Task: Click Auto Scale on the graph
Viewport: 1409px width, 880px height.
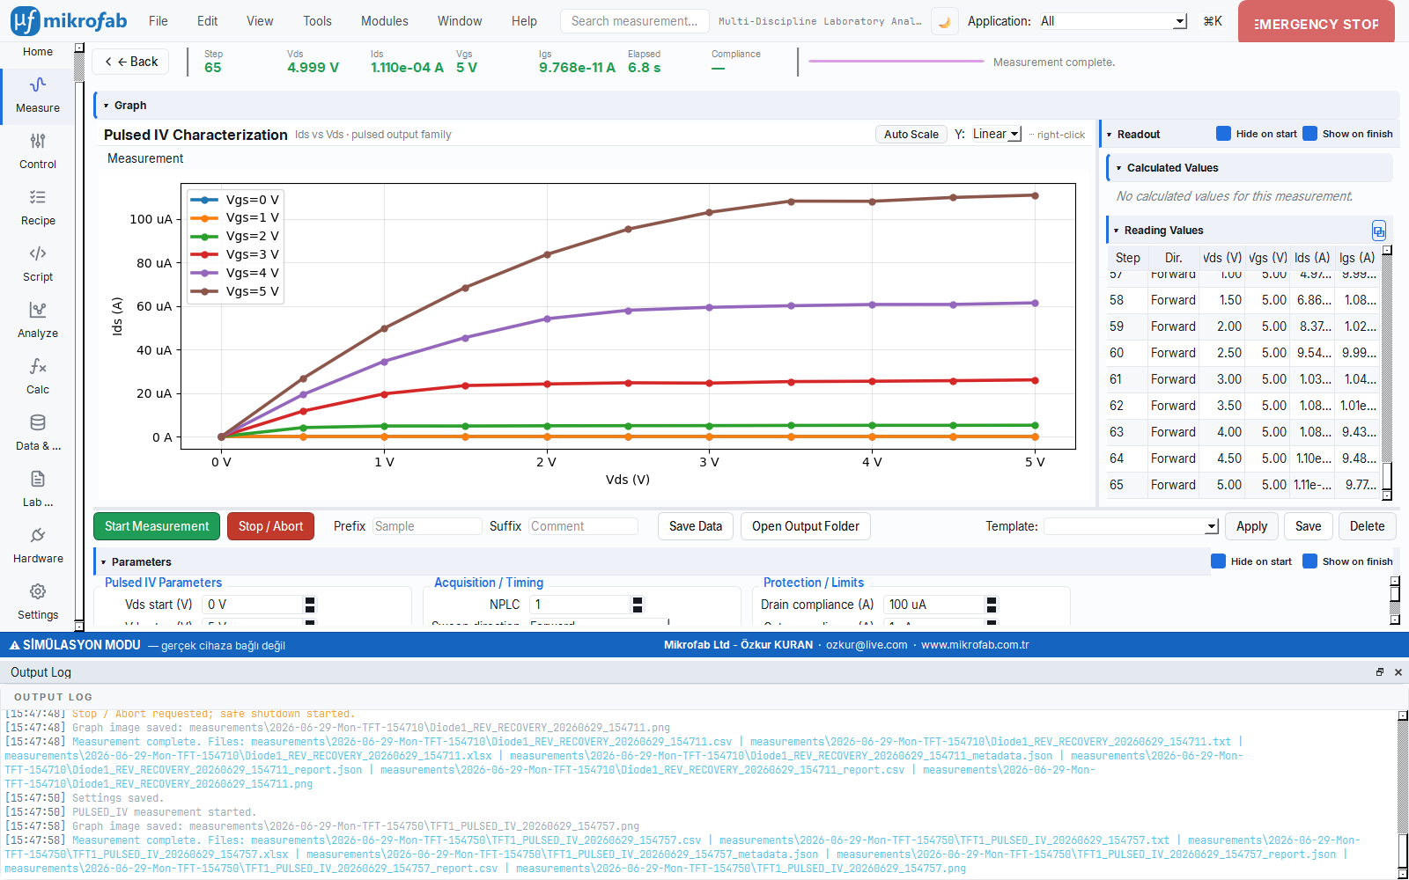Action: [911, 134]
